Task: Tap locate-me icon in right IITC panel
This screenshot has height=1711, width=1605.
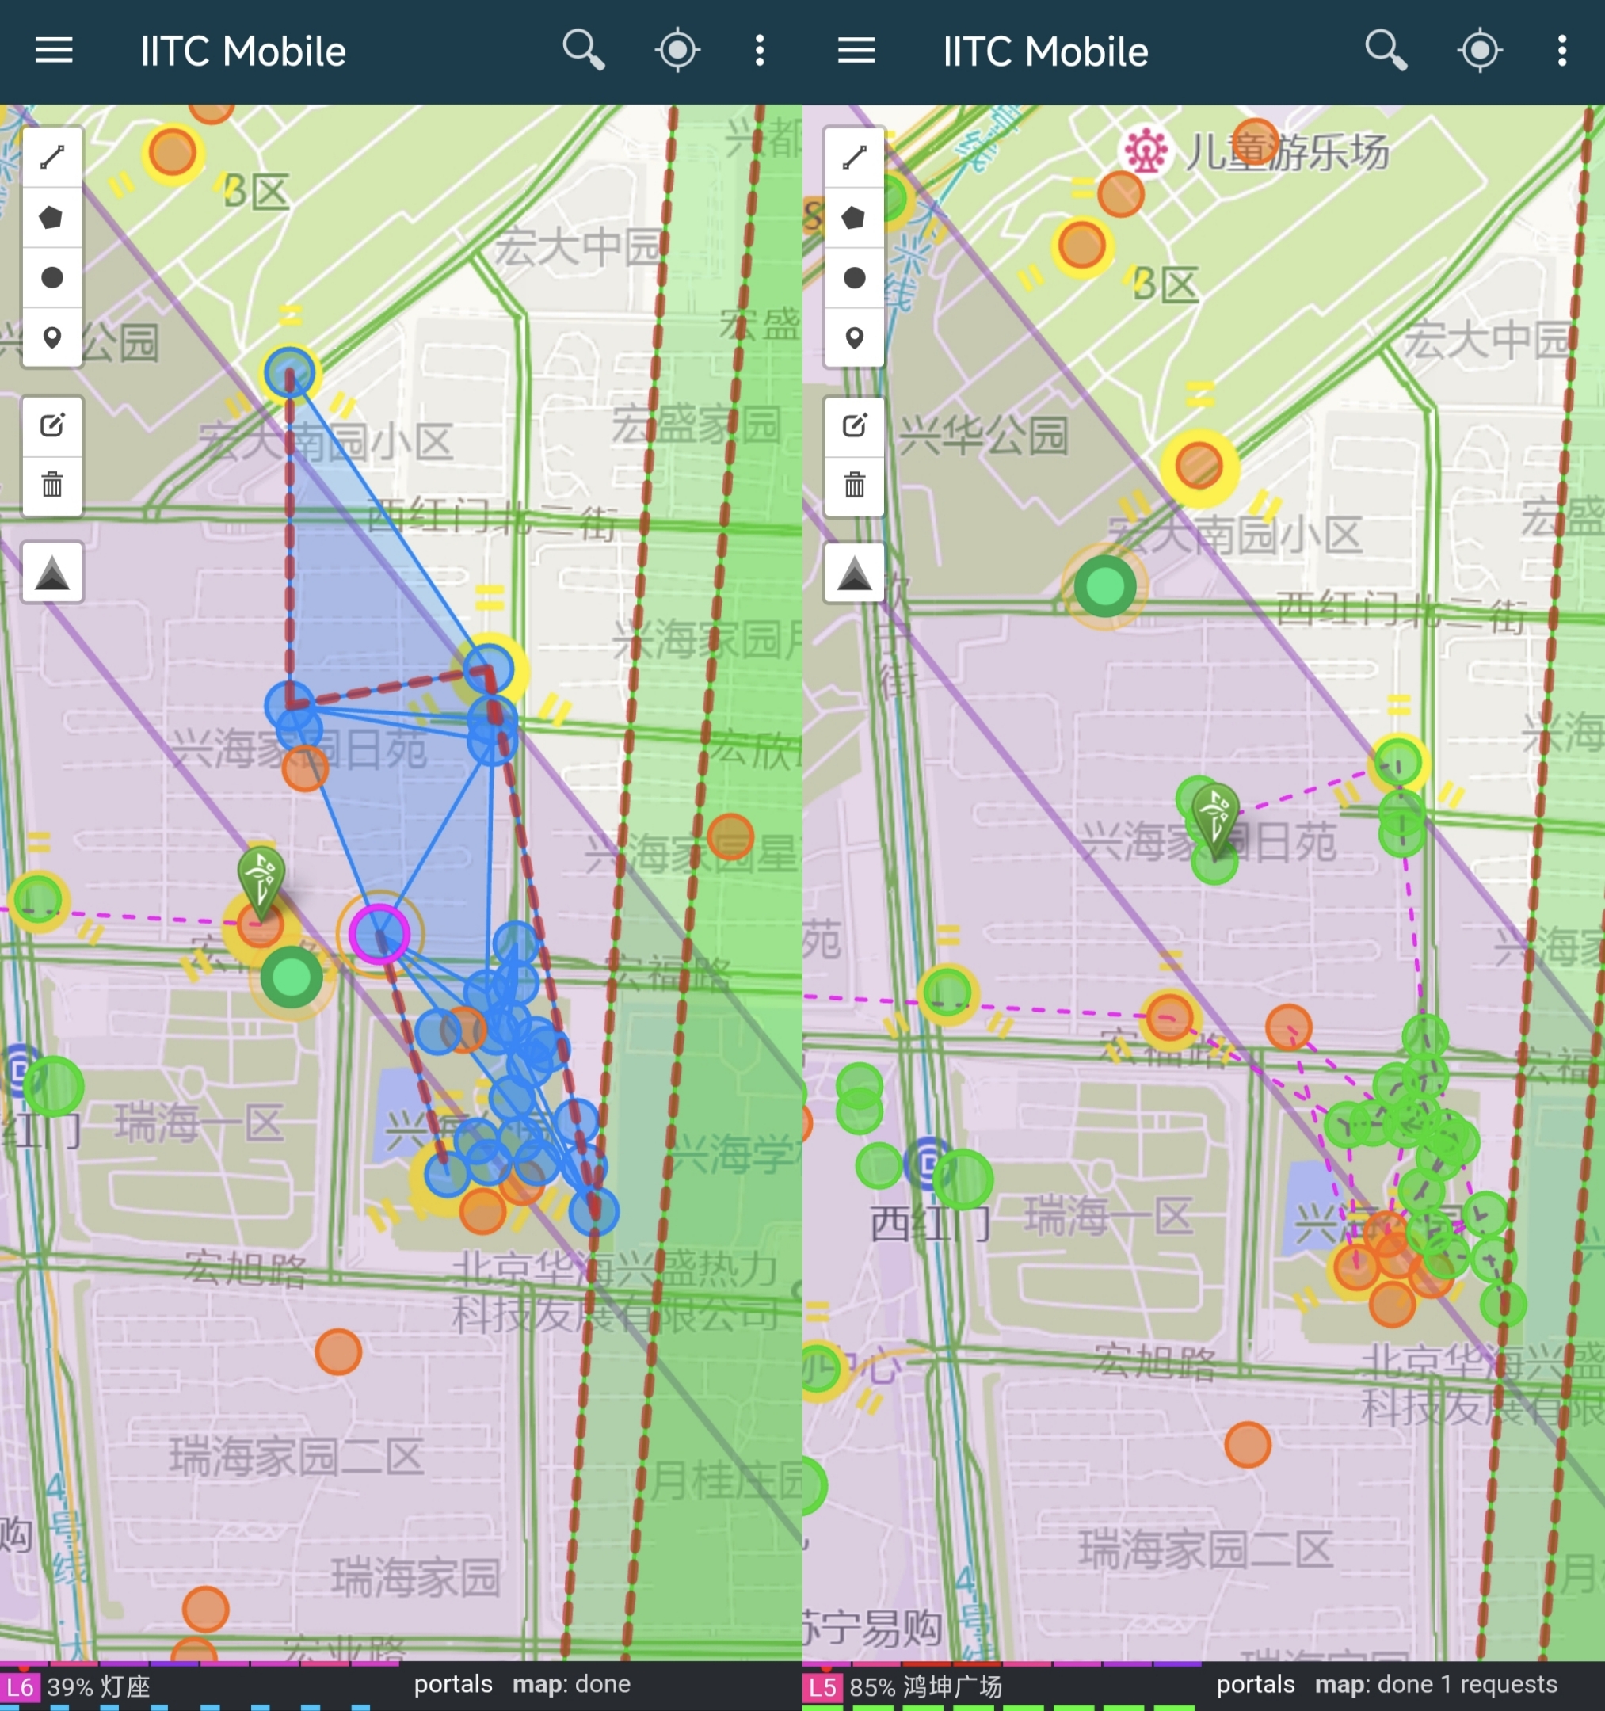Action: point(1479,51)
